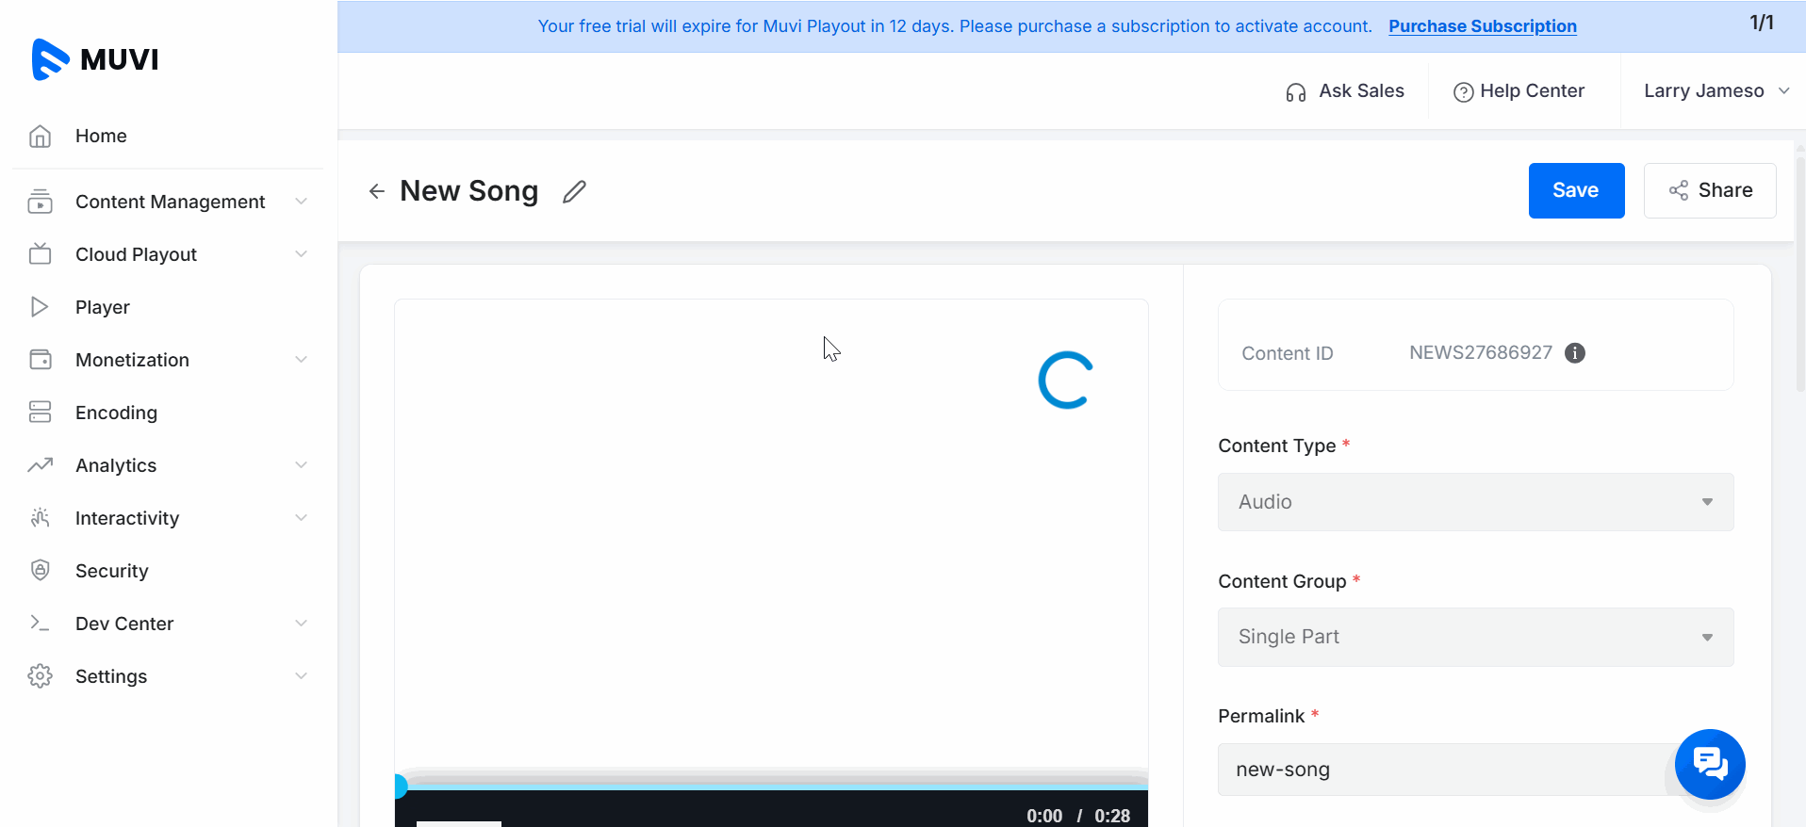Follow the Purchase Subscription link
This screenshot has width=1806, height=827.
pos(1482,26)
